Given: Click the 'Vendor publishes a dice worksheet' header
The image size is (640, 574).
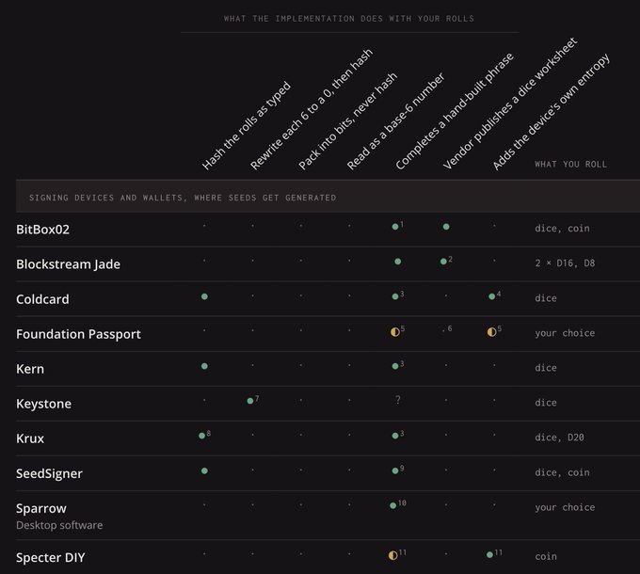Looking at the screenshot, I should [x=510, y=104].
